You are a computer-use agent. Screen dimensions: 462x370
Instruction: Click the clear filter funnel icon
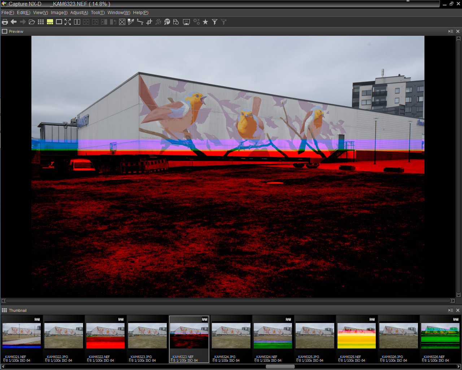(x=223, y=22)
